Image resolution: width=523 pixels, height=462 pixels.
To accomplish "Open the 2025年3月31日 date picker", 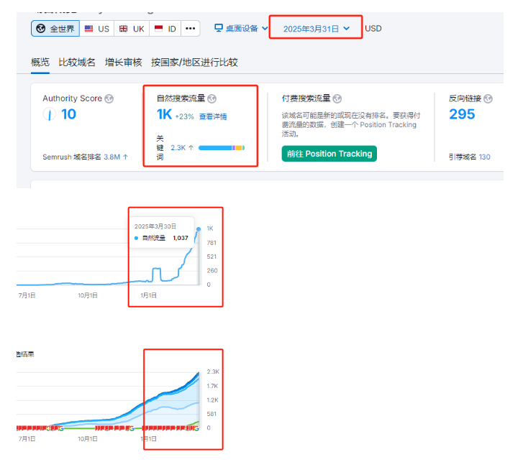I will tap(316, 29).
